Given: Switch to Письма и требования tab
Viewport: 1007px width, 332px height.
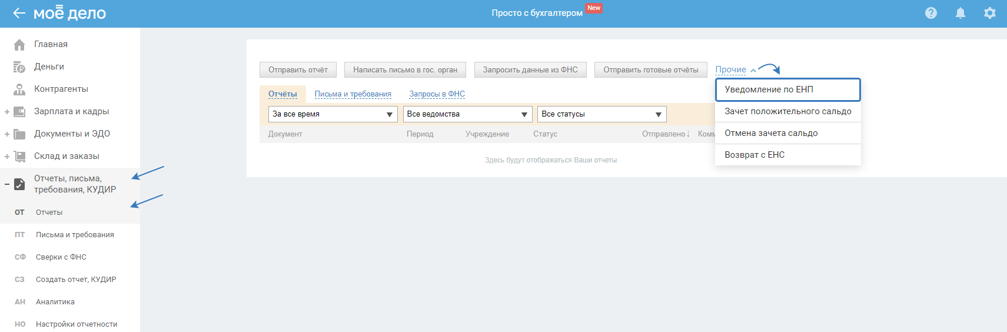Looking at the screenshot, I should coord(353,94).
